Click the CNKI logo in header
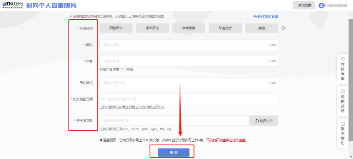The height and width of the screenshot is (159, 353). (12, 5)
